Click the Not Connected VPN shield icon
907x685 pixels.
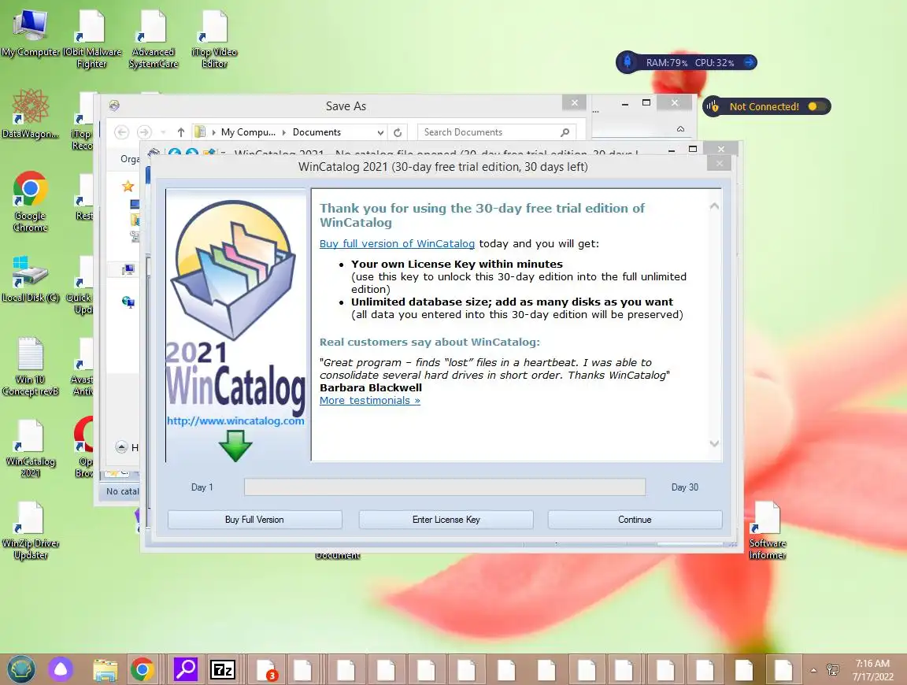[713, 106]
